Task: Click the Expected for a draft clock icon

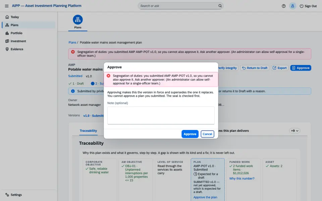Action: click(x=195, y=174)
